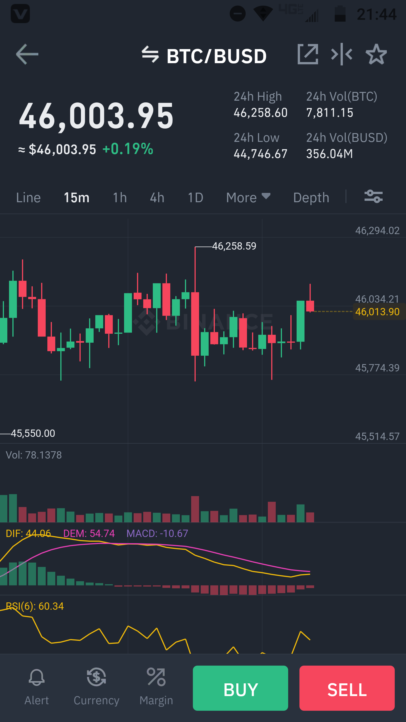This screenshot has height=722, width=406.
Task: Tap the green BUY button
Action: point(240,688)
